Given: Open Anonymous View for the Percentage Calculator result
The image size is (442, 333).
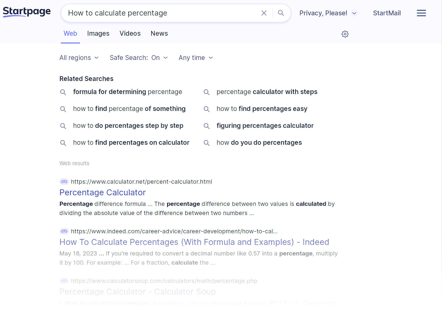Looking at the screenshot, I should 64,182.
